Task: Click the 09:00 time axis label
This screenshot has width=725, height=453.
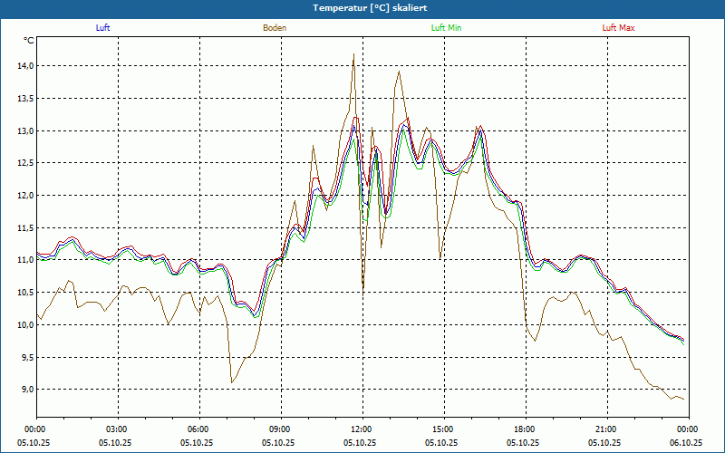Action: 280,429
